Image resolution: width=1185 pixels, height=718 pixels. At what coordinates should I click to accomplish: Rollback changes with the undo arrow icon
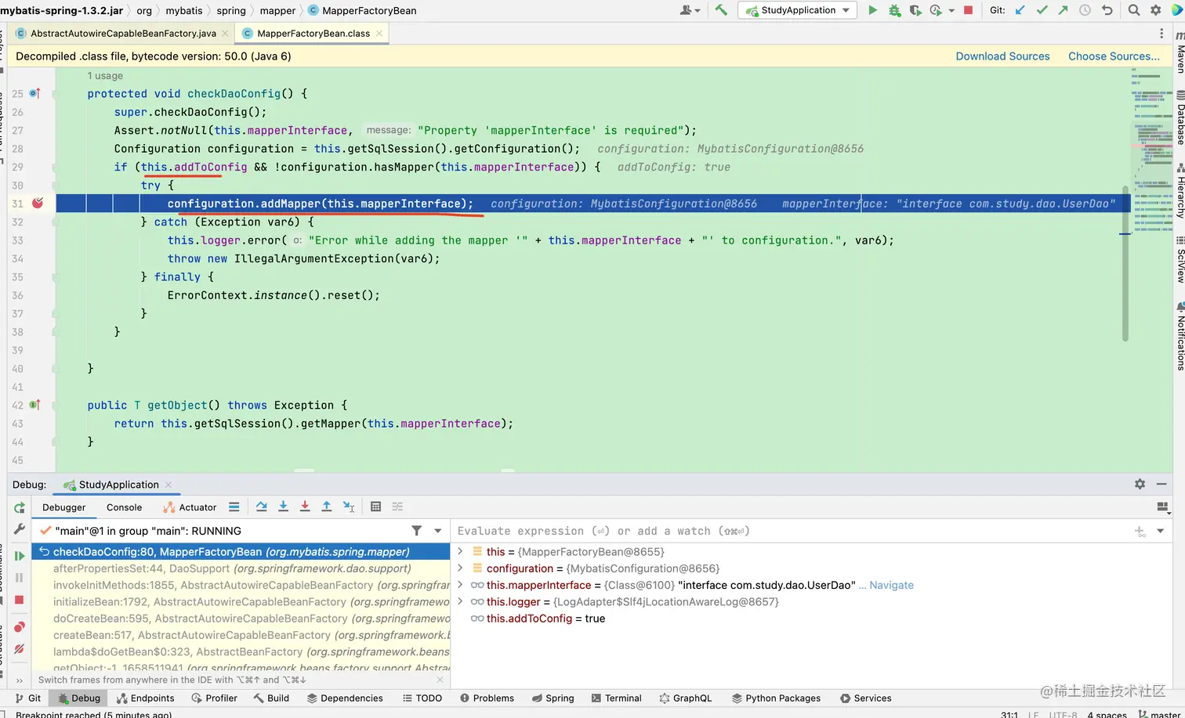click(x=1107, y=10)
